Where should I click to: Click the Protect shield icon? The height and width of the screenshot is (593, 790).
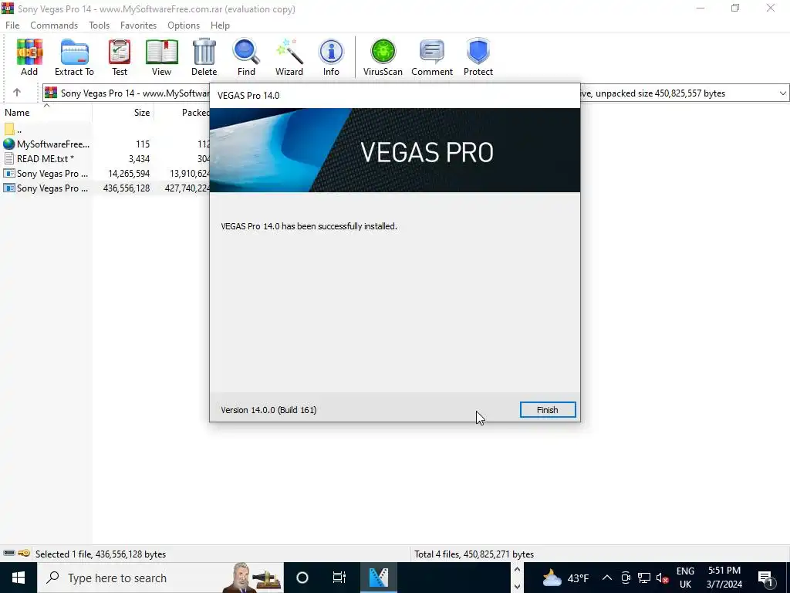click(478, 57)
